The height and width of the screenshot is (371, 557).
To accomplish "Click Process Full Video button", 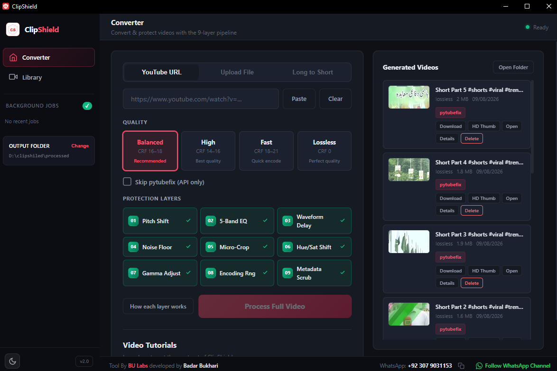I will 275,307.
